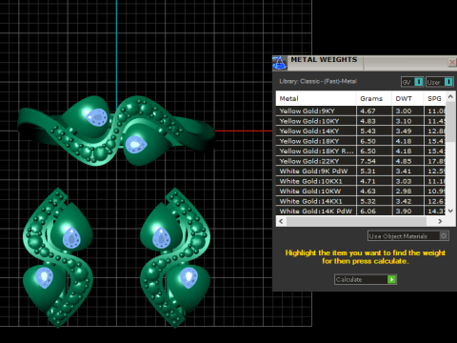The width and height of the screenshot is (457, 343).
Task: Select the left earring model
Action: click(58, 257)
